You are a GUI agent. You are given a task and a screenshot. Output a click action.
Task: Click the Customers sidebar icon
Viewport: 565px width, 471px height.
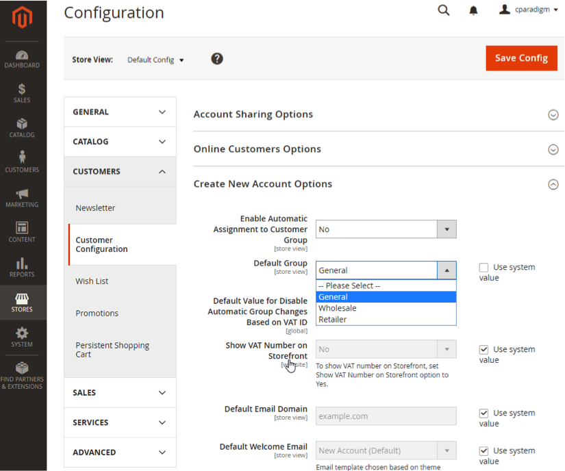22,159
